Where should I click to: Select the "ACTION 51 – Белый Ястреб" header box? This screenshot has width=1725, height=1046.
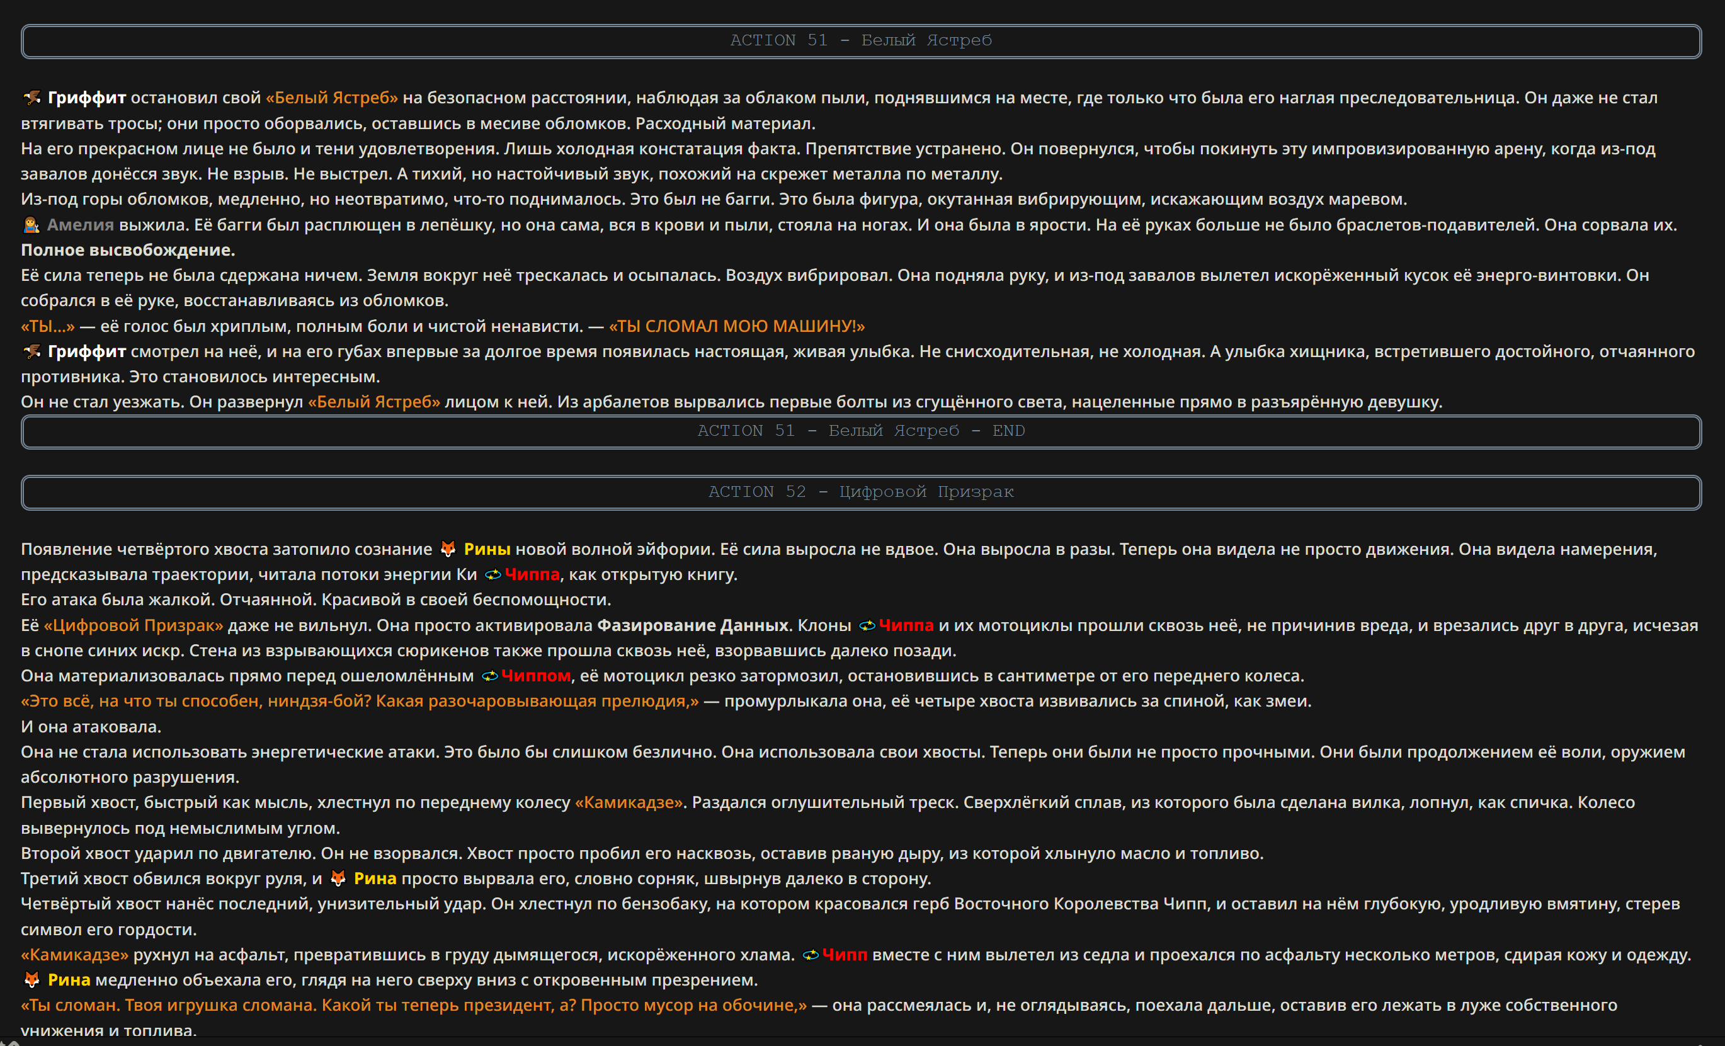pos(861,42)
